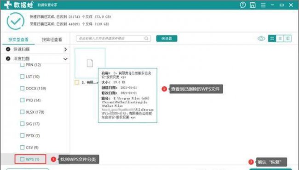The image size is (299, 170).
Task: Select the WPS file thumbnail
Action: (90, 63)
